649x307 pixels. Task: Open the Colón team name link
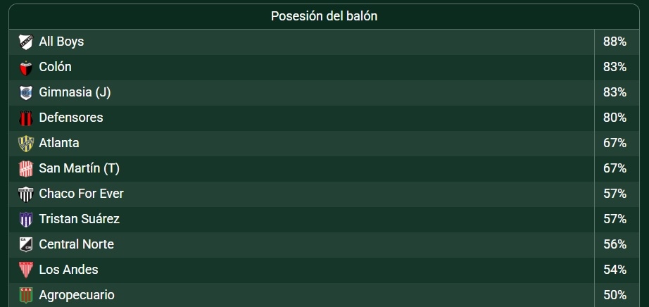coord(55,67)
